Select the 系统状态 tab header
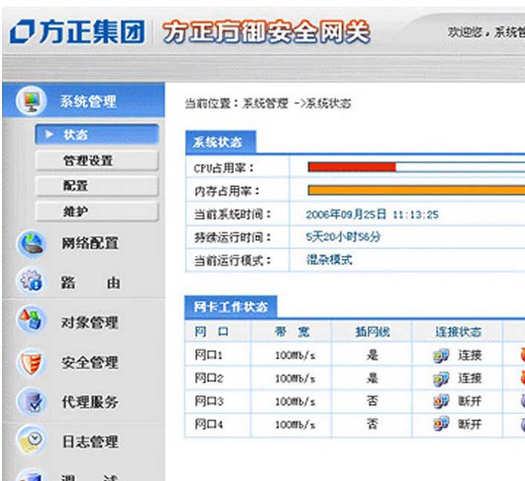 pyautogui.click(x=218, y=142)
